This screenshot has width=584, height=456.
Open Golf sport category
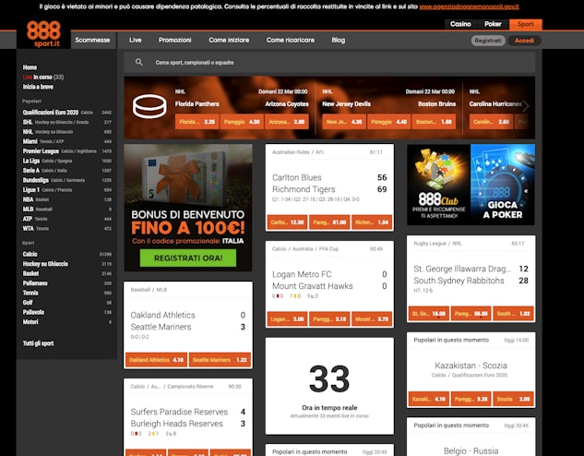(67, 303)
